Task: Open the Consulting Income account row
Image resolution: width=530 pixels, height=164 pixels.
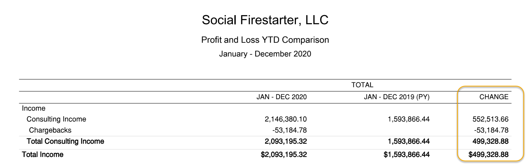Action: pyautogui.click(x=56, y=119)
